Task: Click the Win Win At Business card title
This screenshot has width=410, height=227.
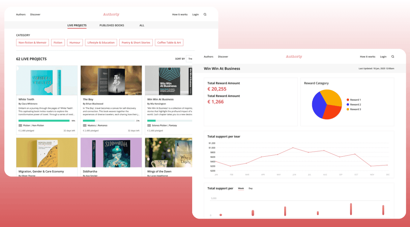Action: click(160, 99)
